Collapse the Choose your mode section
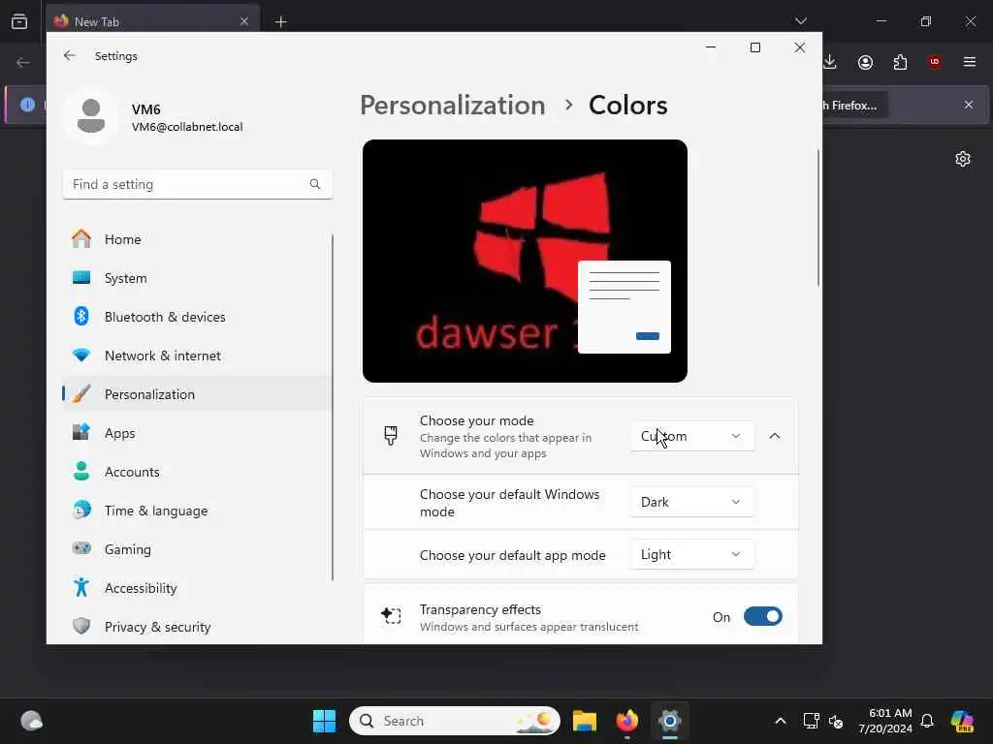Screen dimensions: 993x744 (775, 436)
